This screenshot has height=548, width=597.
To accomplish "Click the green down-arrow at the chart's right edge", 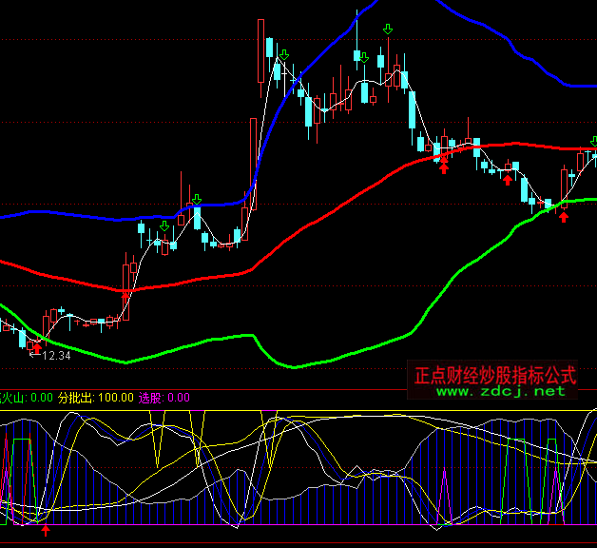I will tap(593, 141).
